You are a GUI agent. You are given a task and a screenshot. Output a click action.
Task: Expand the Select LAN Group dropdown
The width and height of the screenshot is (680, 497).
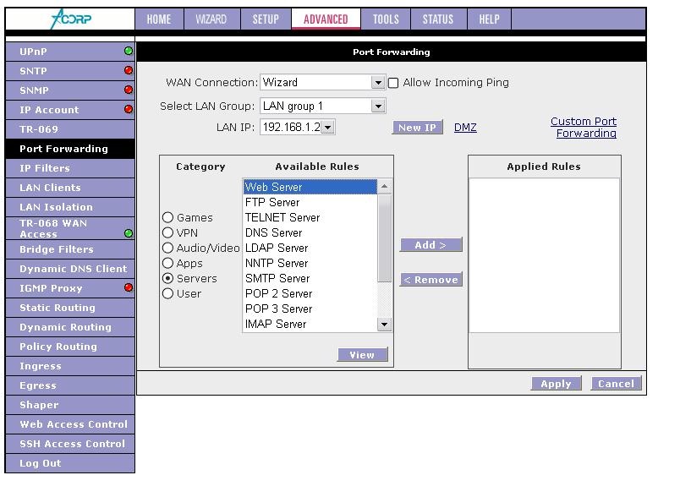click(378, 106)
